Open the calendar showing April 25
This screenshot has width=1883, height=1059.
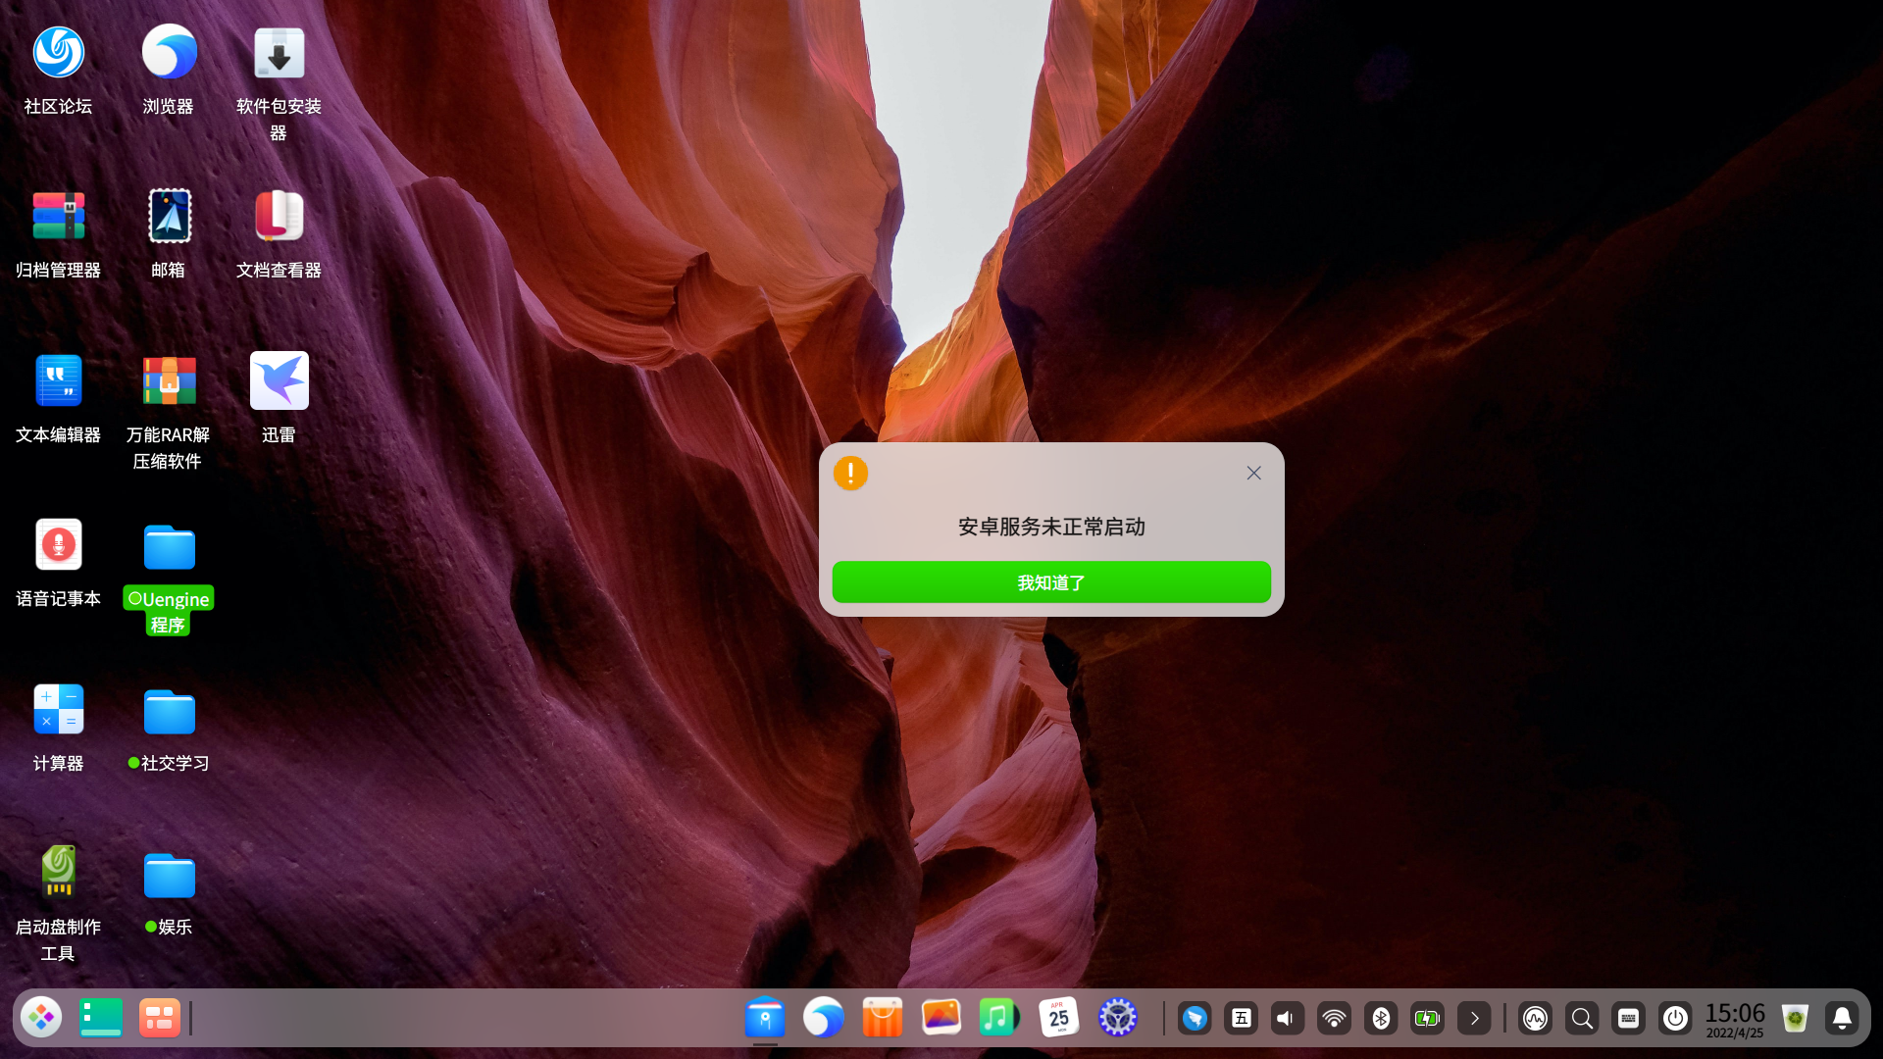(x=1058, y=1017)
